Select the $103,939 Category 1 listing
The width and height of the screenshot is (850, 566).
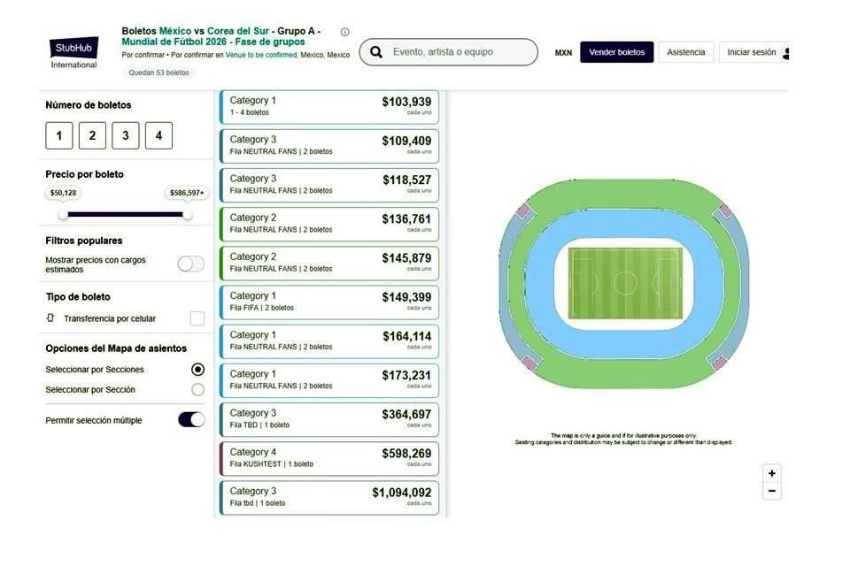pyautogui.click(x=329, y=106)
